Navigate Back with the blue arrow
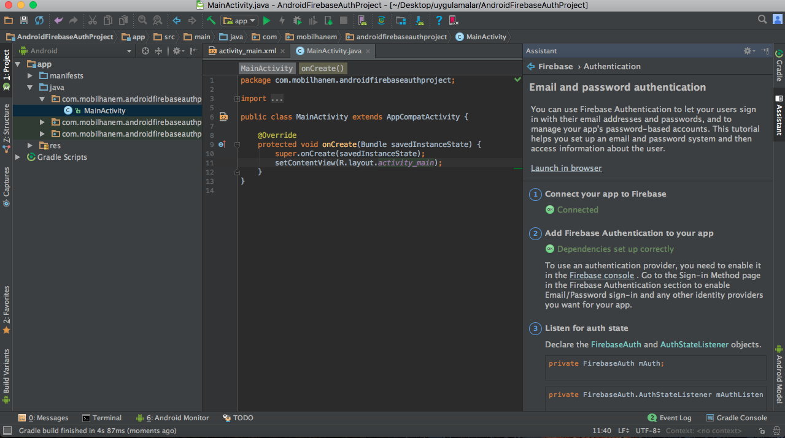Viewport: 785px width, 438px height. [x=177, y=21]
